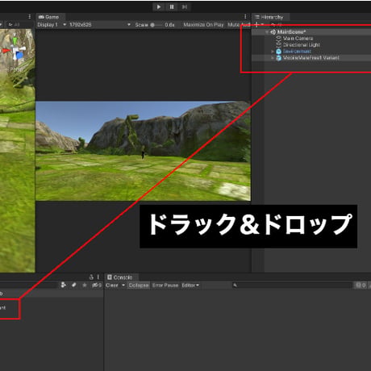The image size is (371, 371).
Task: Click the Environment prefab cube icon
Action: (x=279, y=52)
